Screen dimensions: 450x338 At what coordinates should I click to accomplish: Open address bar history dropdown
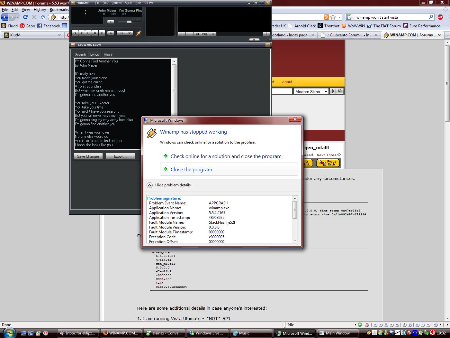(339, 17)
